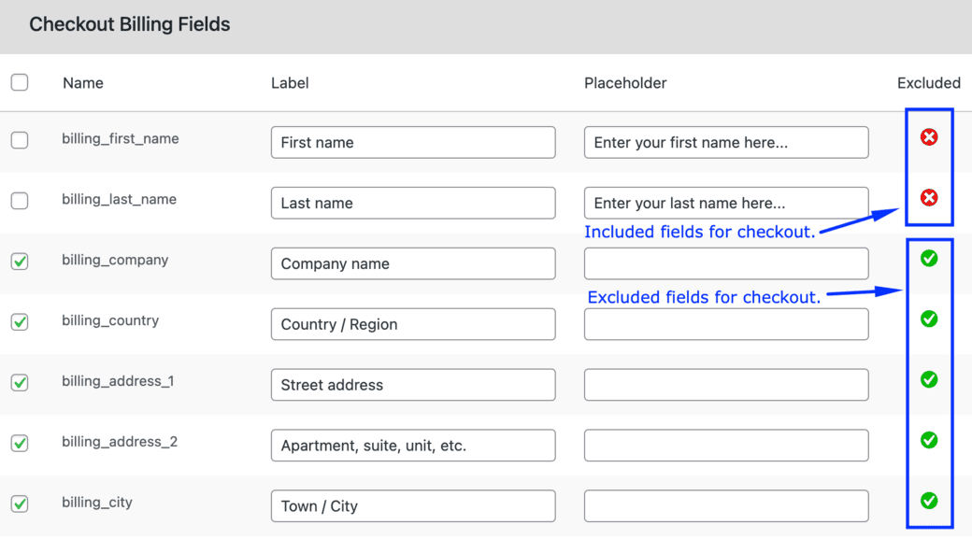Select the Country / Region label field

tap(413, 324)
